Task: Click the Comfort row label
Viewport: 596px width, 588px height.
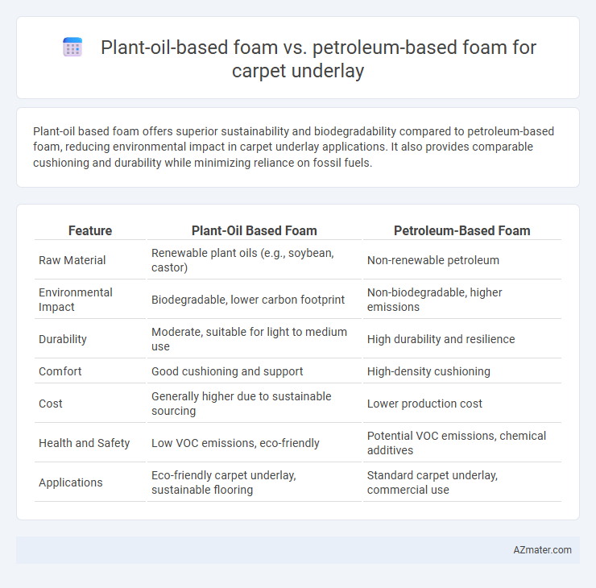Action: [60, 371]
